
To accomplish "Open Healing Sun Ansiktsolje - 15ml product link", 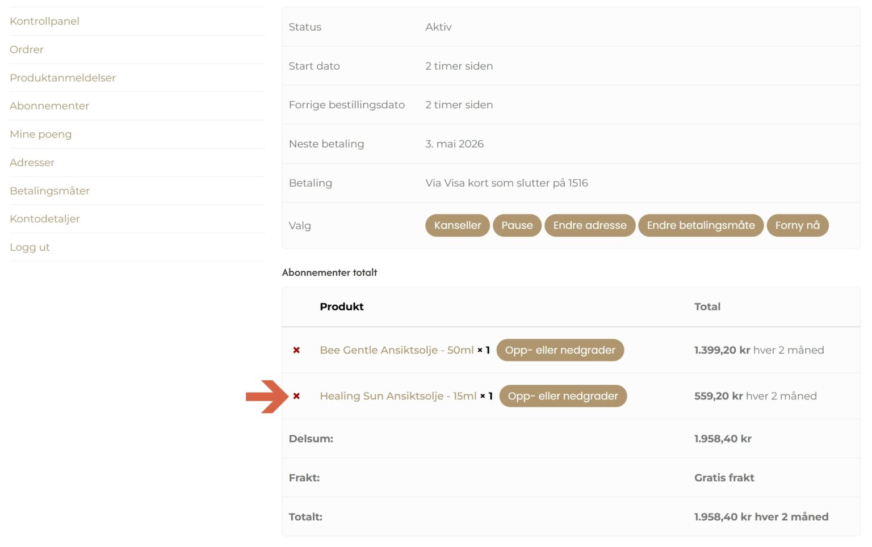I will coord(398,396).
